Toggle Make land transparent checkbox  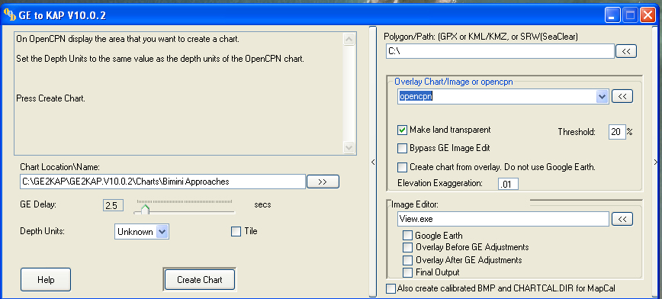pyautogui.click(x=402, y=130)
